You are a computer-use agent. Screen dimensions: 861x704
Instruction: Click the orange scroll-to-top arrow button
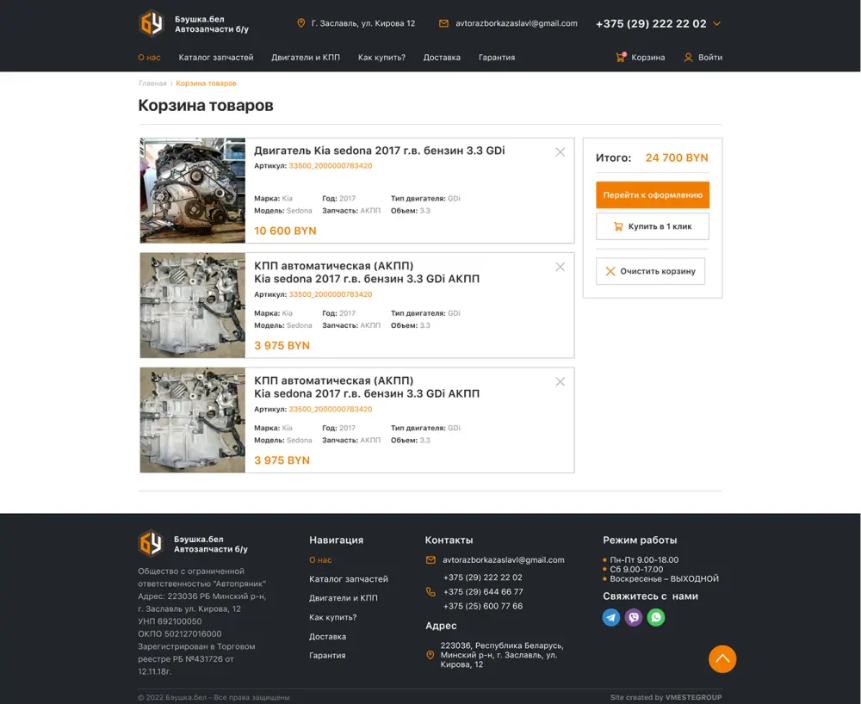(x=722, y=658)
